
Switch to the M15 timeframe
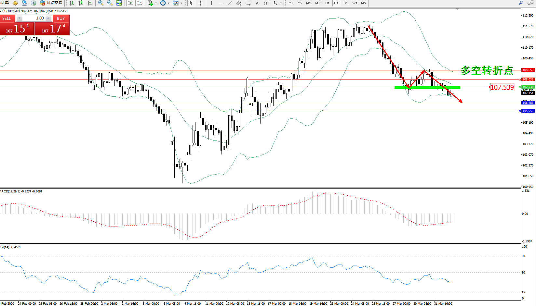click(x=309, y=3)
